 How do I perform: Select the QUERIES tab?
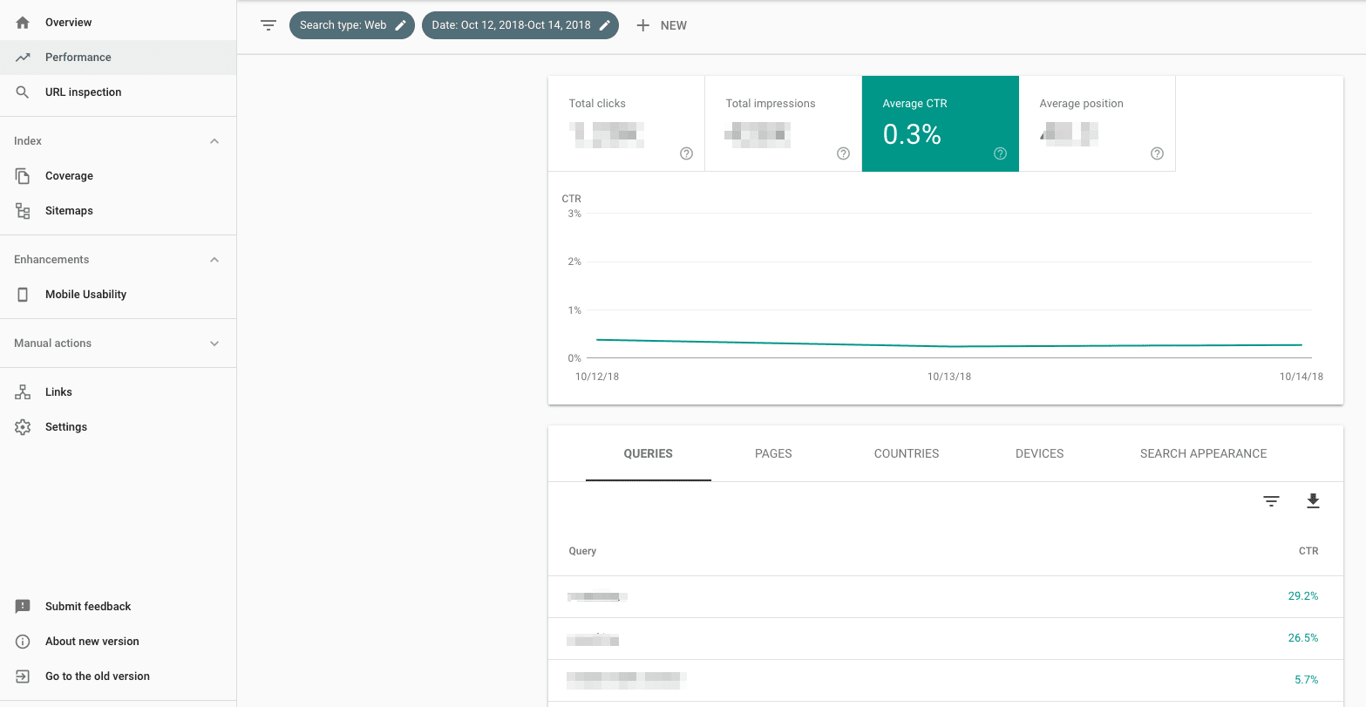[x=649, y=453]
